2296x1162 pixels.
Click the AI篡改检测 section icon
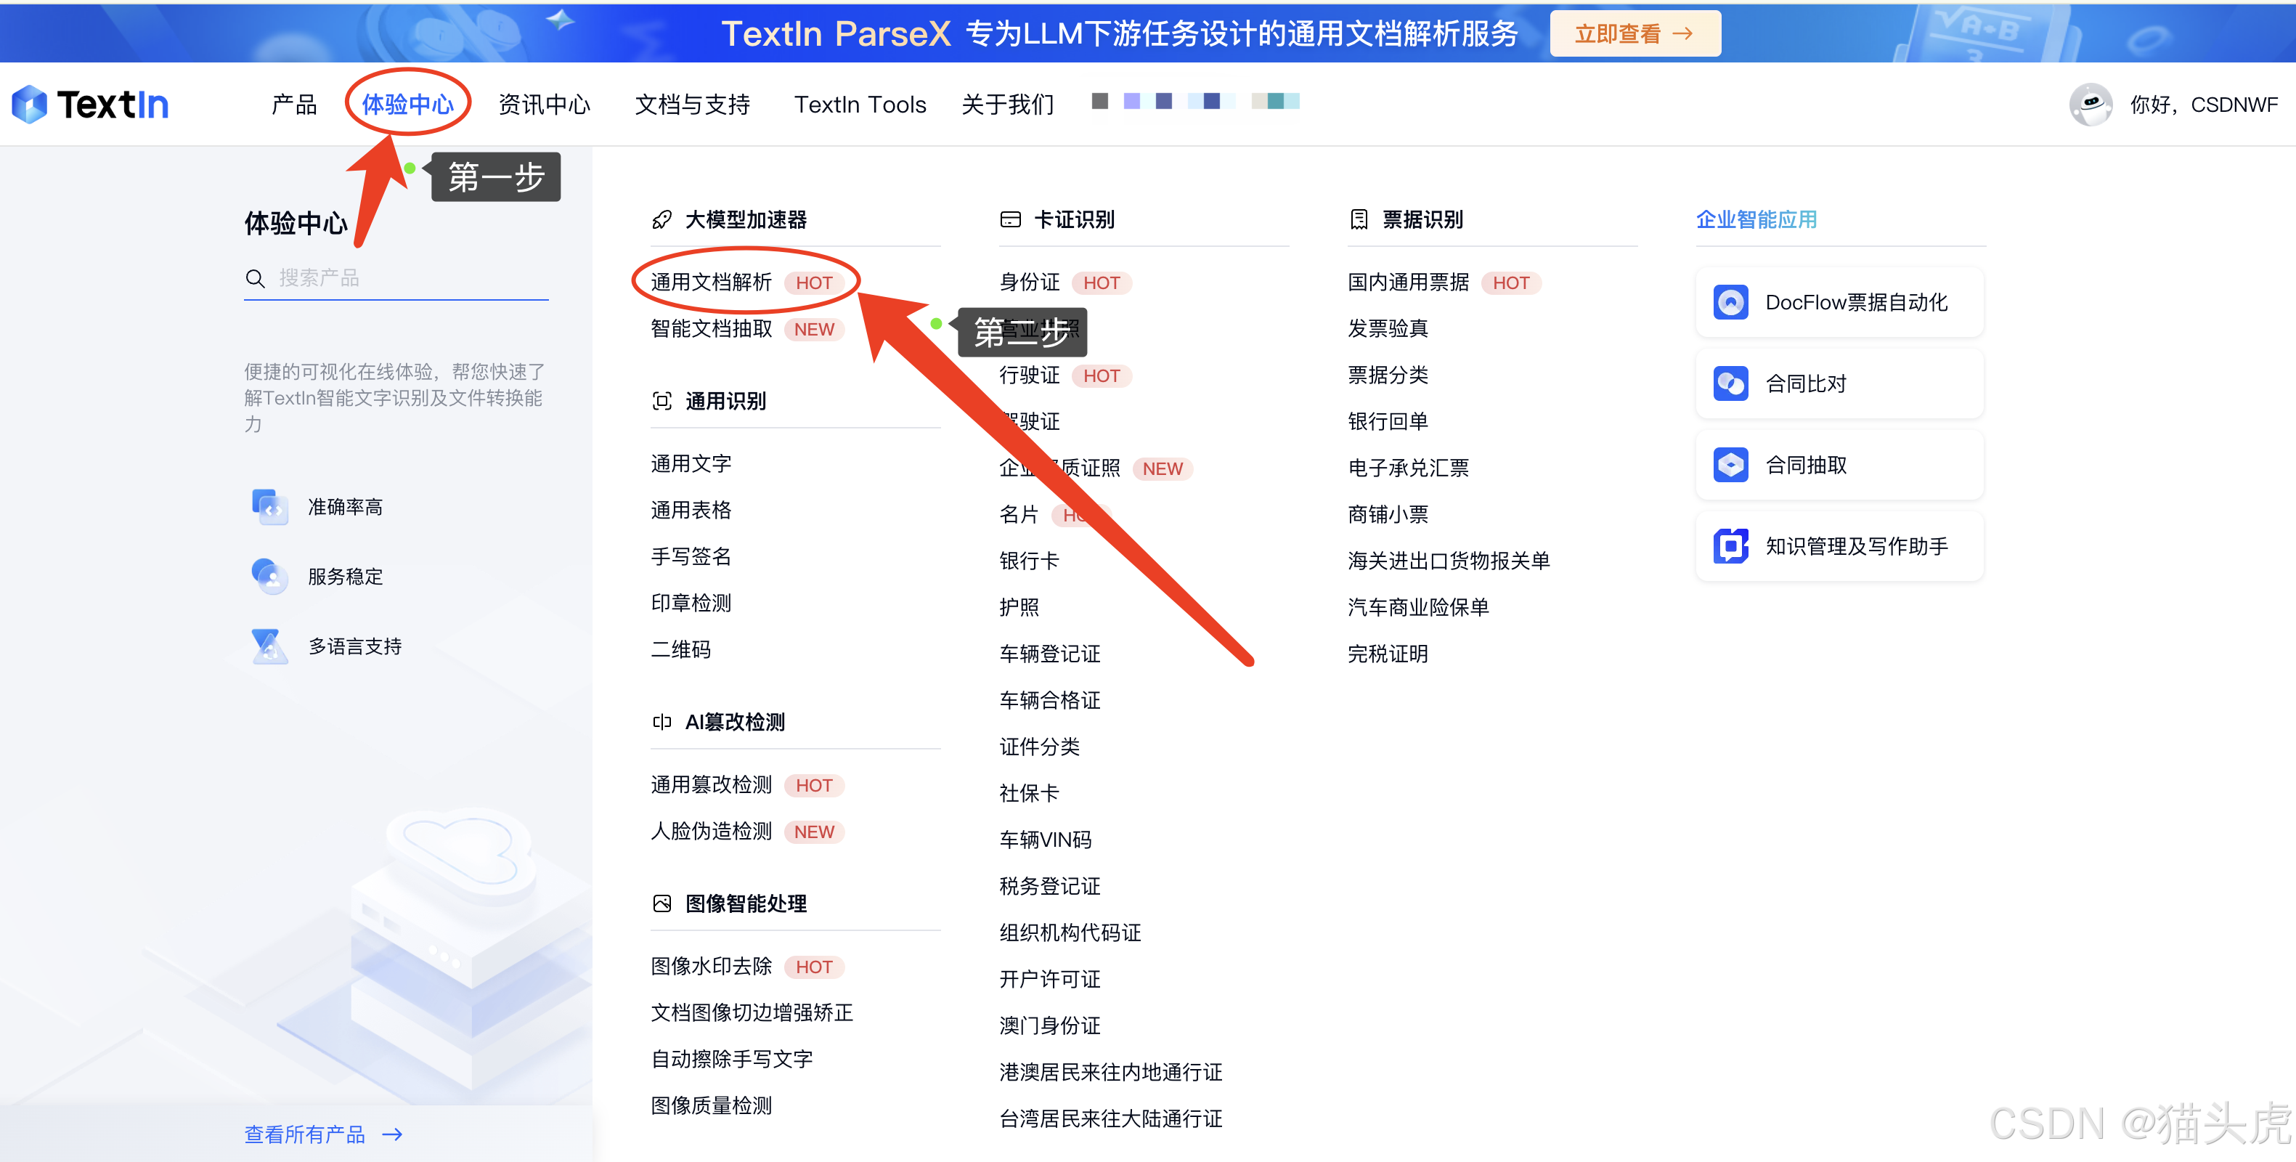click(661, 721)
